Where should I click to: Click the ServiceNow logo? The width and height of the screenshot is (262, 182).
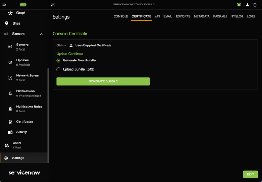pyautogui.click(x=25, y=172)
